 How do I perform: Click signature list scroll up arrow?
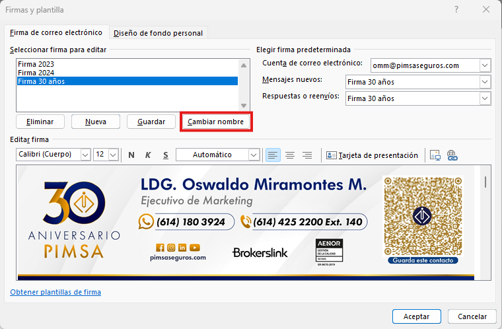[x=244, y=65]
